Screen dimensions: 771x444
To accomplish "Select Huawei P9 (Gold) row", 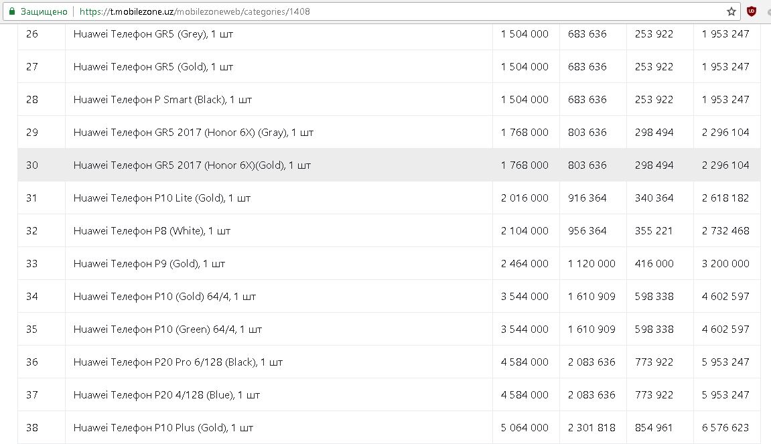I will (149, 263).
